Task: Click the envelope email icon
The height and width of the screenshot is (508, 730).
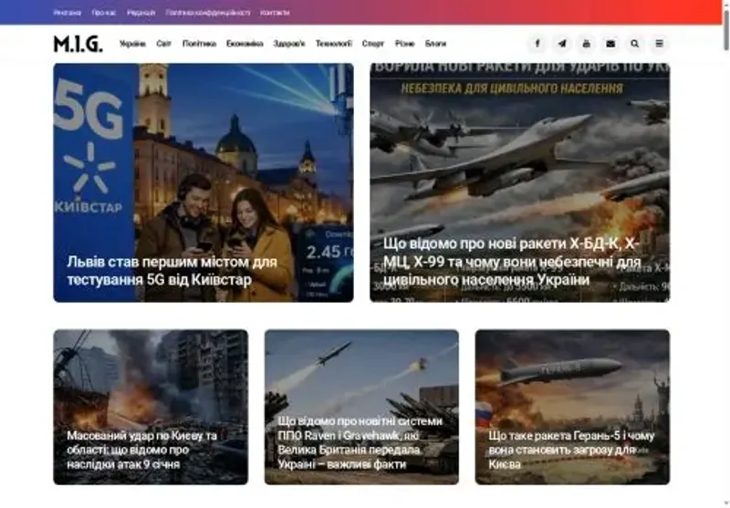Action: [x=610, y=44]
